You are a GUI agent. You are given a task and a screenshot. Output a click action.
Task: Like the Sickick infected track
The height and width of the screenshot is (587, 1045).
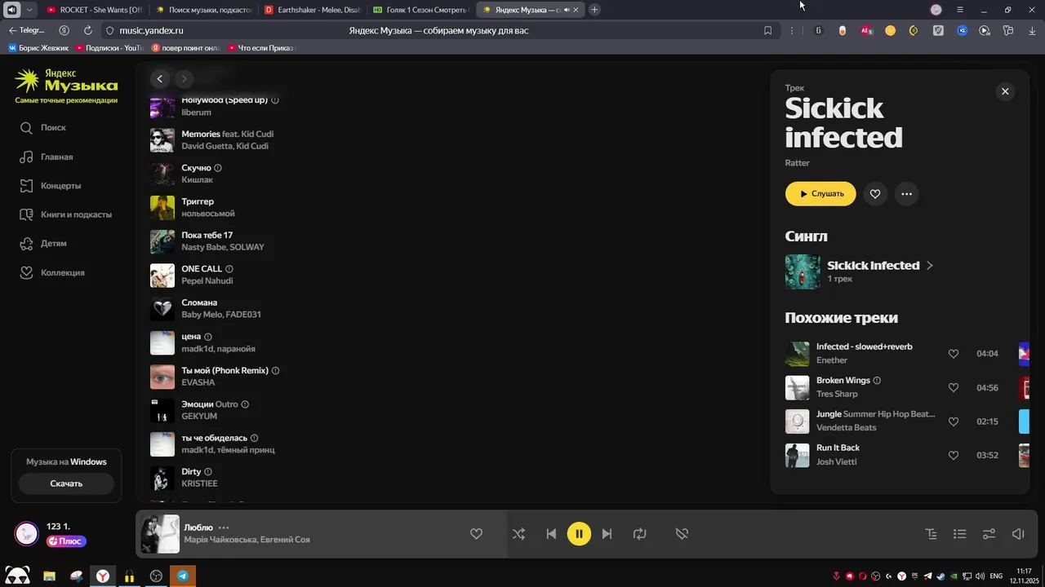875,194
